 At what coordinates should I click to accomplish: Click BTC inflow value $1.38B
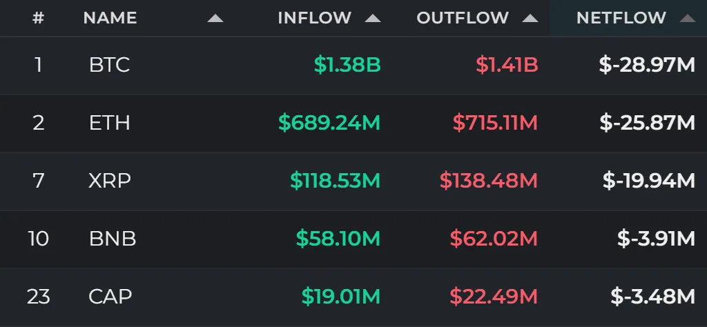tap(348, 65)
